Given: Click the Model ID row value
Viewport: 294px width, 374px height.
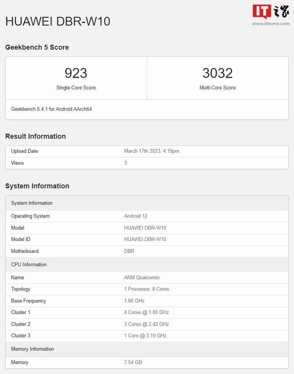Looking at the screenshot, I should pos(145,240).
